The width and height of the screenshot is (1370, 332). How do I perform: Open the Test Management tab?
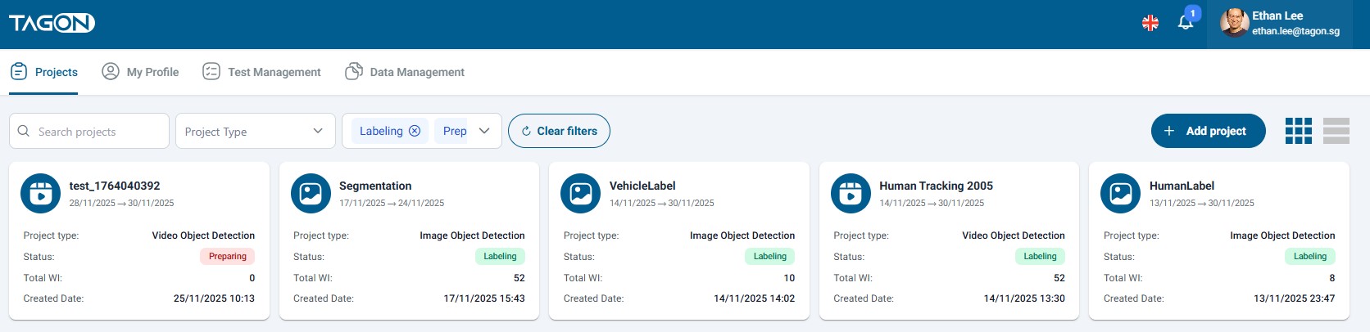261,72
